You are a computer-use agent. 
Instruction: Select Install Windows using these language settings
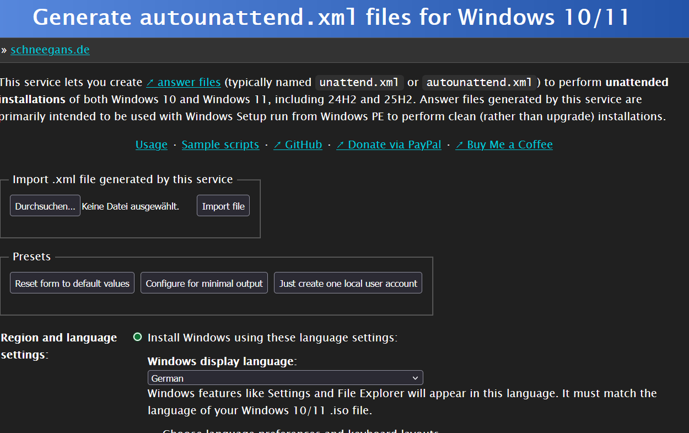138,337
